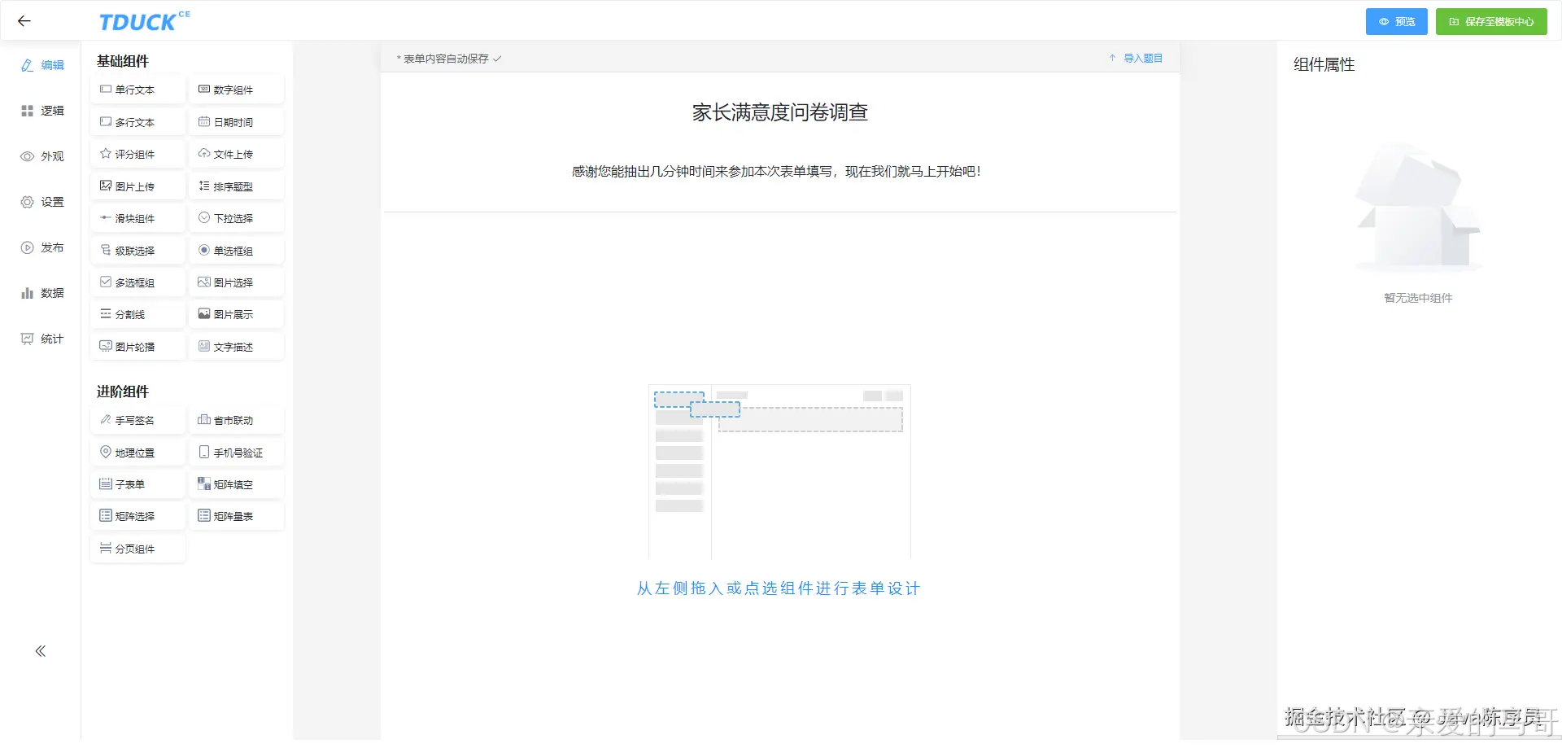
Task: Open the 数据 data tab
Action: click(42, 293)
